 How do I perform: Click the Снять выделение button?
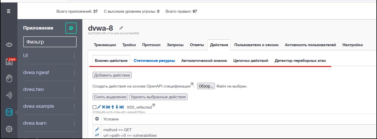(x=110, y=97)
